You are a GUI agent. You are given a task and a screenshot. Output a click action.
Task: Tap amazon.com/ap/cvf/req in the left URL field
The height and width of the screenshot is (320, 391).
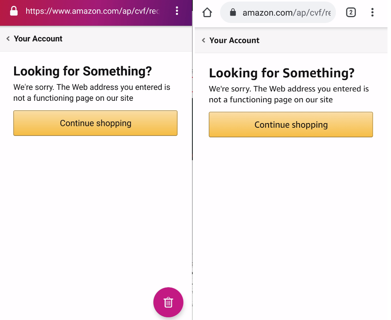[x=92, y=11]
